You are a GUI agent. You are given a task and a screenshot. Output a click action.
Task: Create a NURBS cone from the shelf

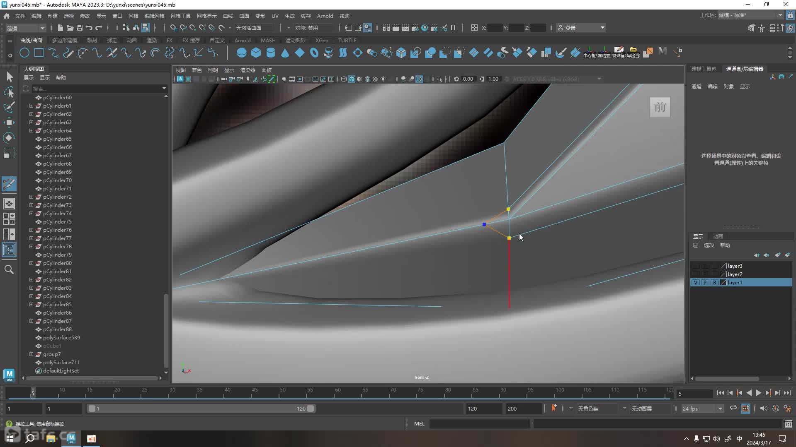(285, 53)
